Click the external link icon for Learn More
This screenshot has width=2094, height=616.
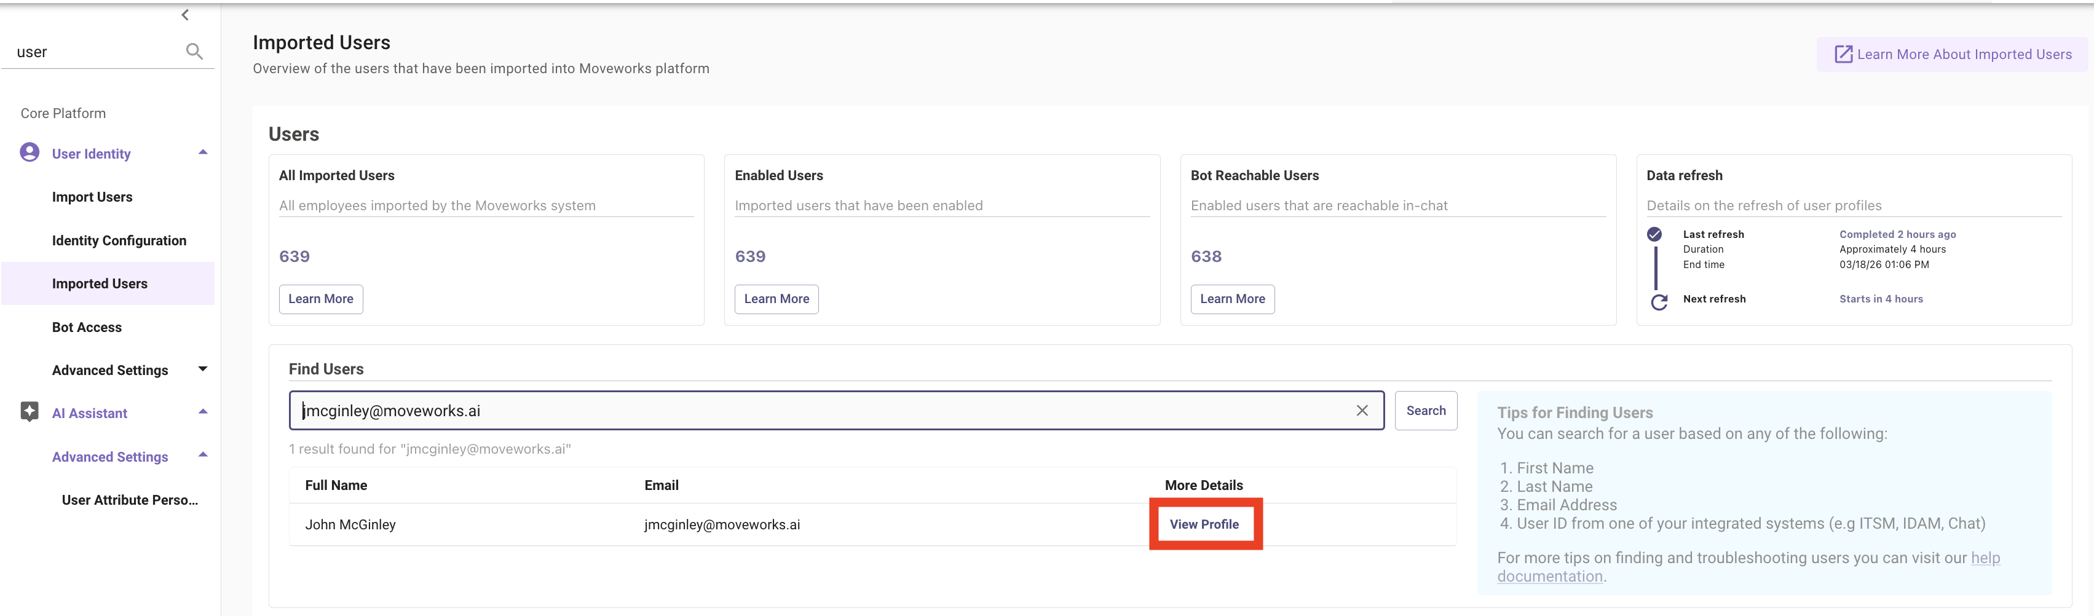1843,55
